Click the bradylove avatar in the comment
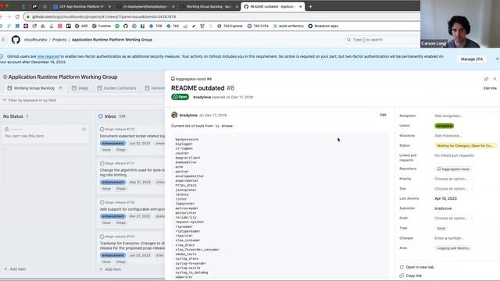The width and height of the screenshot is (500, 281). pos(174,115)
